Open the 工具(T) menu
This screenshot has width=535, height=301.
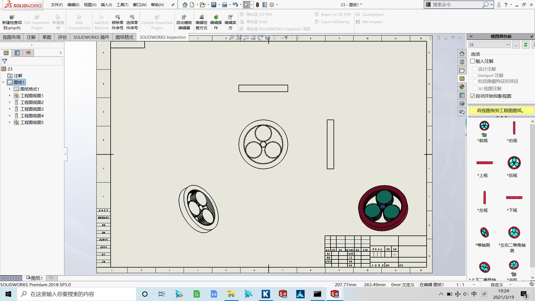click(122, 5)
